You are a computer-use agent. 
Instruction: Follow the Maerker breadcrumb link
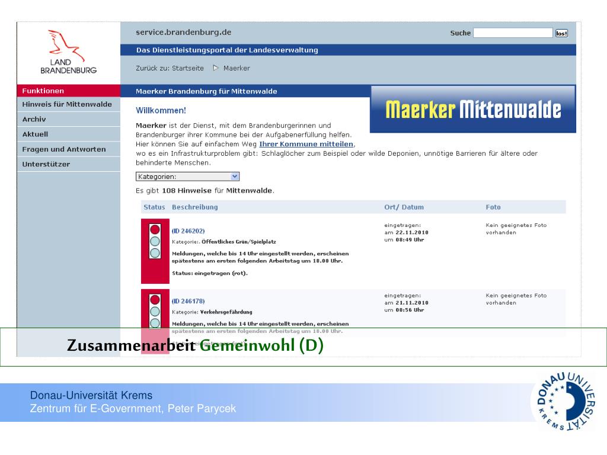tap(237, 68)
